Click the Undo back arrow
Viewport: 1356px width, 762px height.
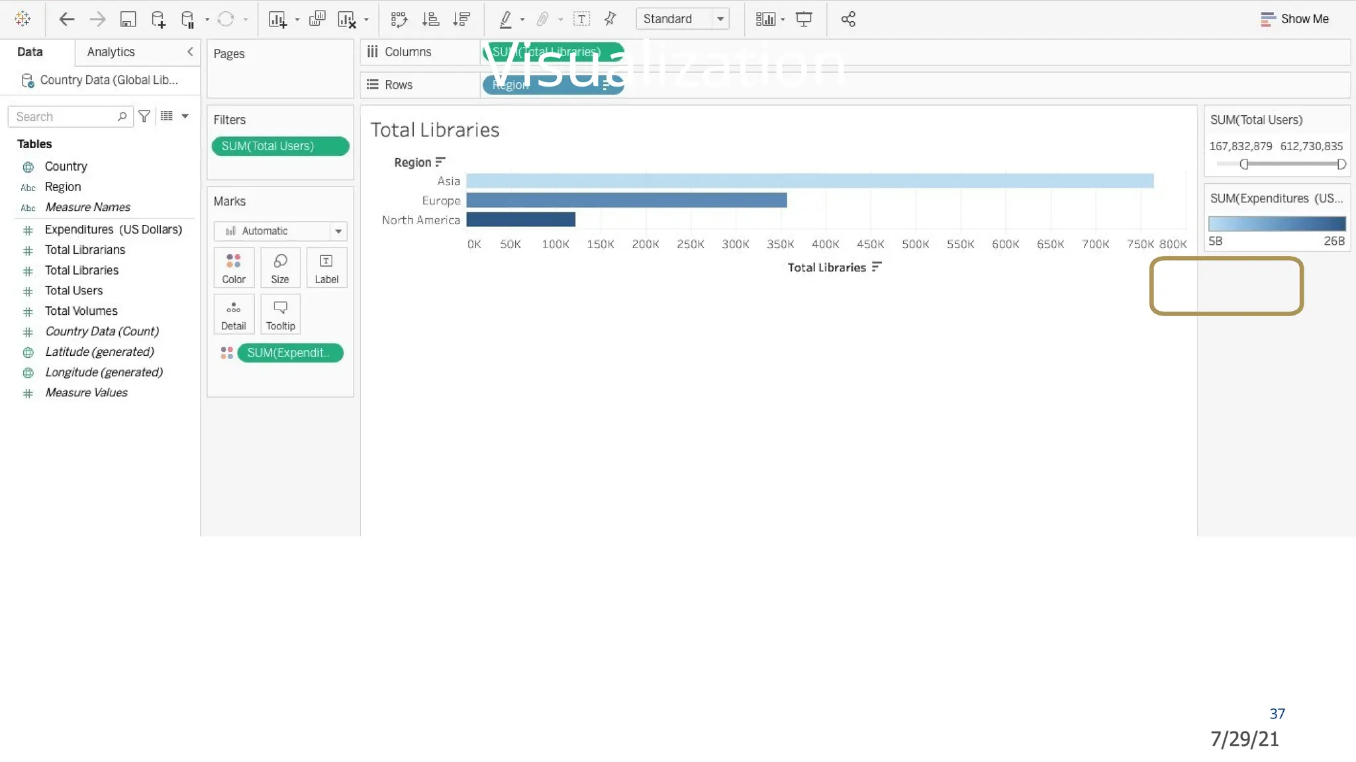tap(66, 19)
